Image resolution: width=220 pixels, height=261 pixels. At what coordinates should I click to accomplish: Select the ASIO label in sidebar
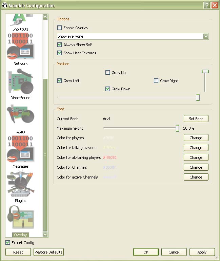pyautogui.click(x=20, y=132)
